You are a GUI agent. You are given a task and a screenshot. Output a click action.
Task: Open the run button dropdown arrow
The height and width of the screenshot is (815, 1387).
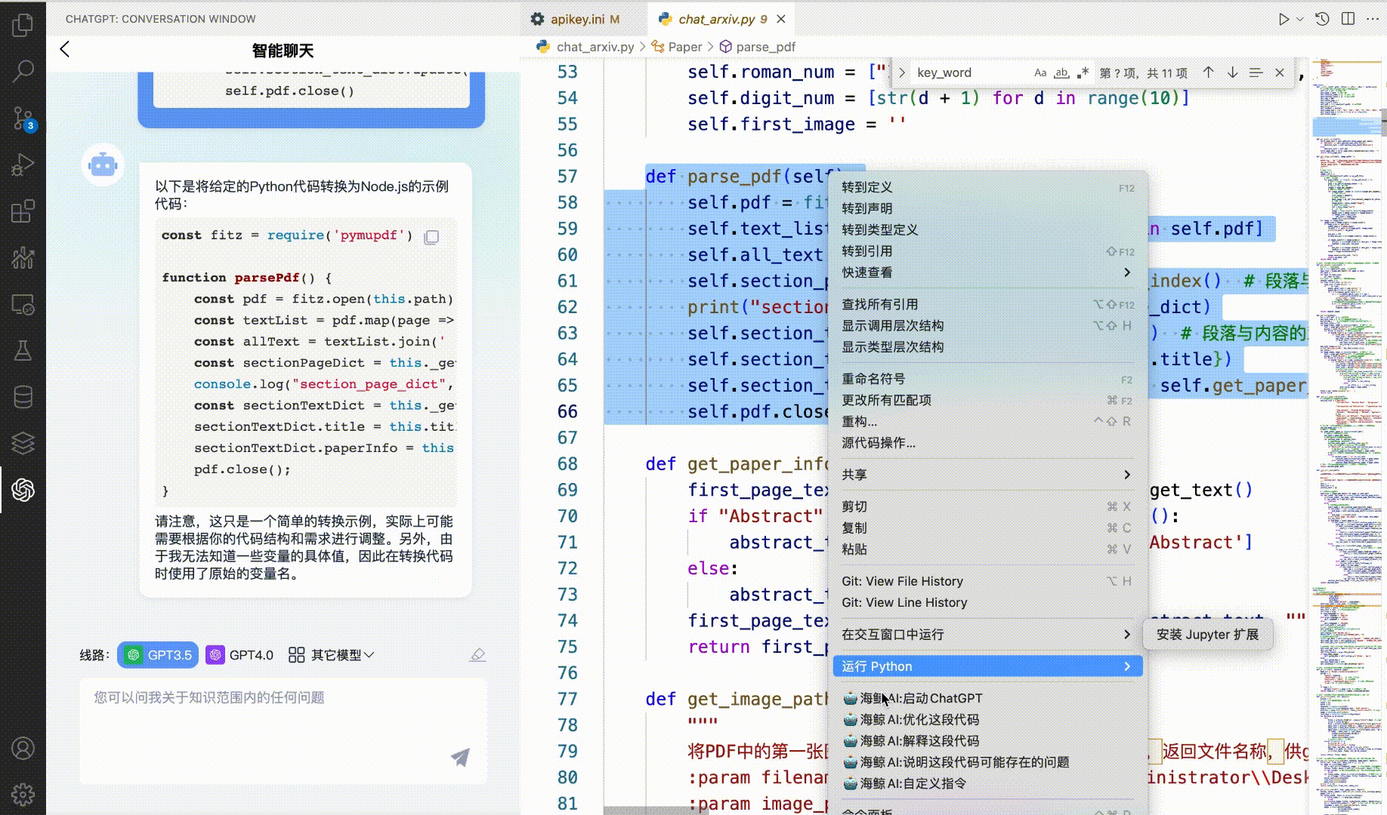pyautogui.click(x=1300, y=19)
